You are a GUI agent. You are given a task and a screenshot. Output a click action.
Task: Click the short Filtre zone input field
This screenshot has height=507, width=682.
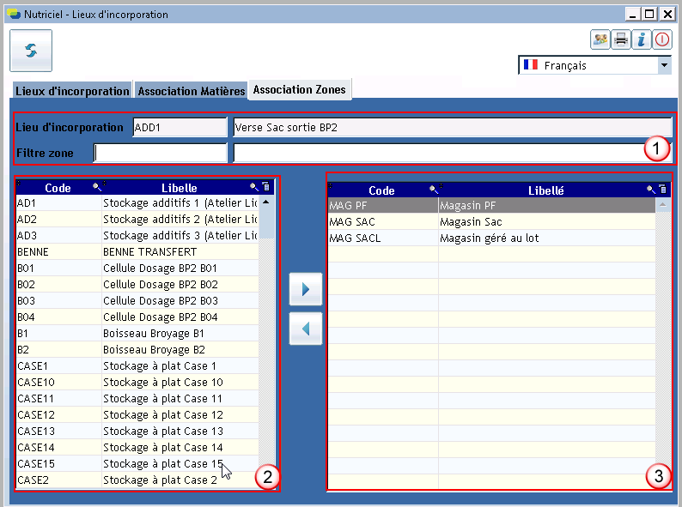(x=160, y=153)
